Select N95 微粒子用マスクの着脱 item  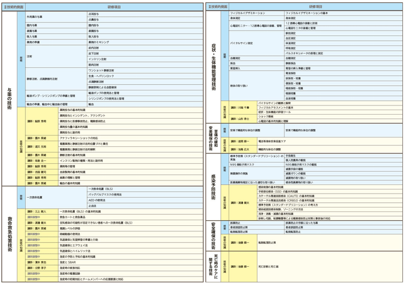click(306, 165)
